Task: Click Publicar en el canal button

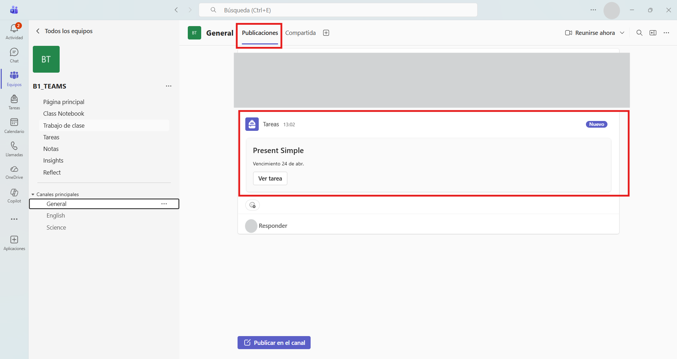Action: pos(274,342)
